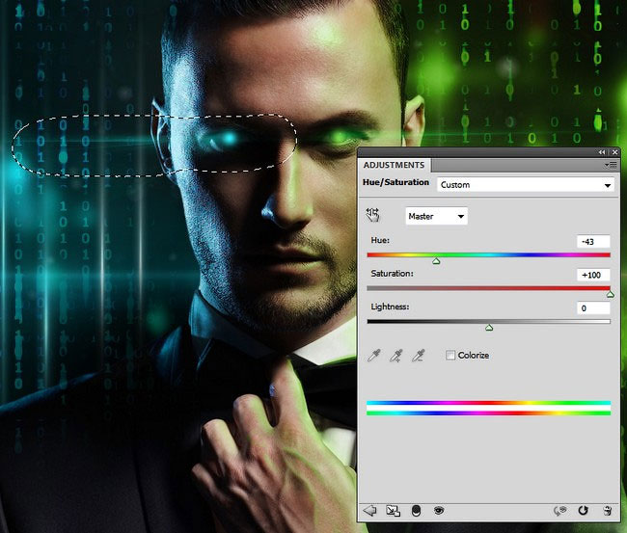This screenshot has width=627, height=533.
Task: Click the Hue value field showing -43
Action: [593, 241]
